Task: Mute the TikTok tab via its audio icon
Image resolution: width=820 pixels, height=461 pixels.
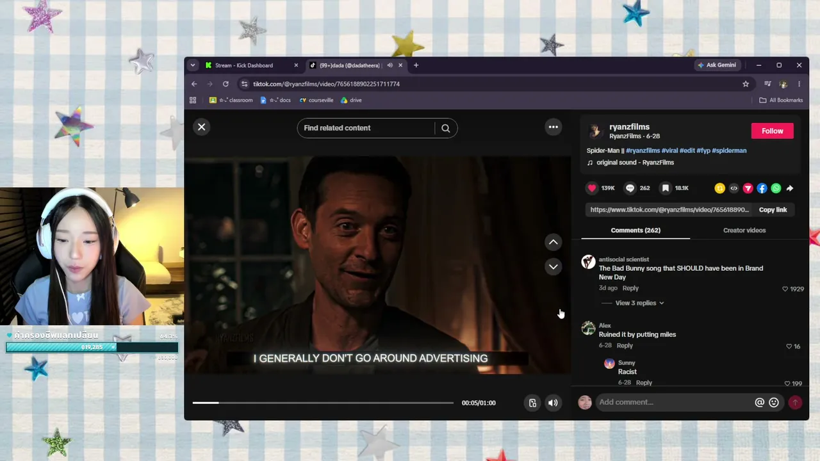Action: point(389,65)
